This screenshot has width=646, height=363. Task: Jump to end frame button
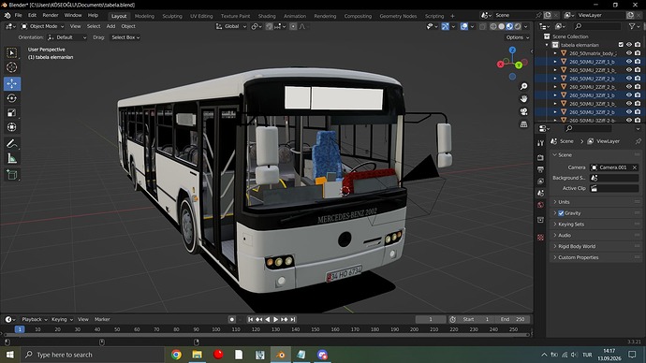293,319
